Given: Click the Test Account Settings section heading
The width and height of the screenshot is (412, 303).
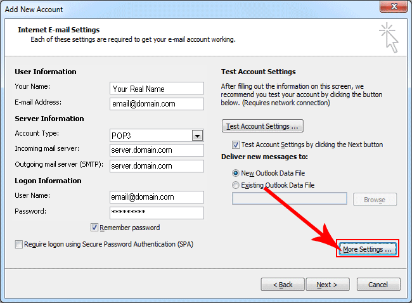Looking at the screenshot, I should pyautogui.click(x=258, y=72).
